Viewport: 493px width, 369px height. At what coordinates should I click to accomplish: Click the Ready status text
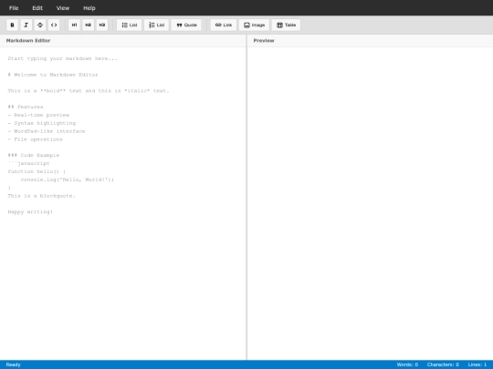click(x=13, y=364)
